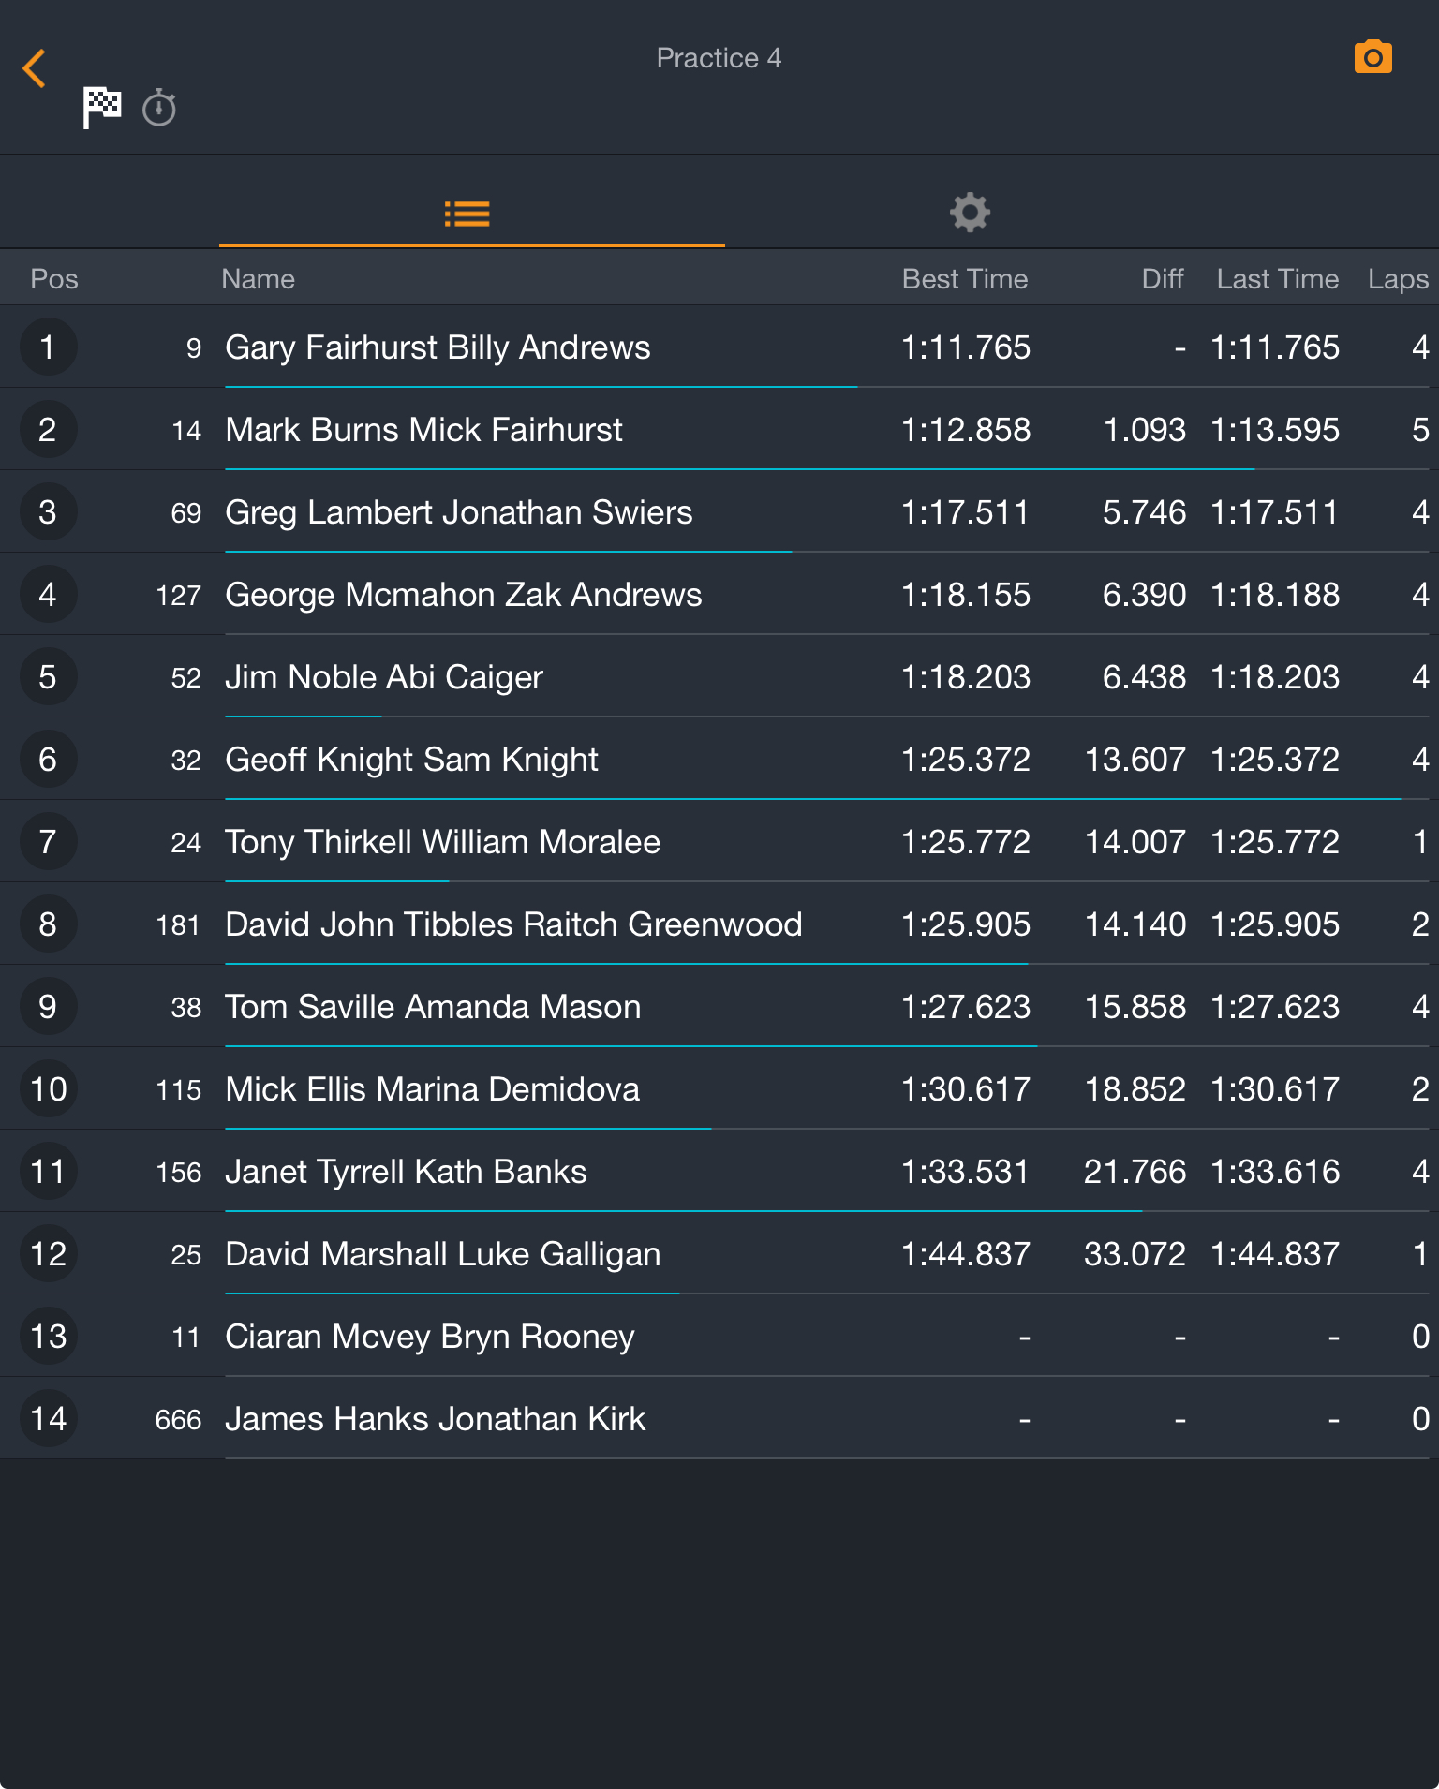Screen dimensions: 1439x1789
Task: Tap diff value 33.072
Action: coord(1135,1254)
